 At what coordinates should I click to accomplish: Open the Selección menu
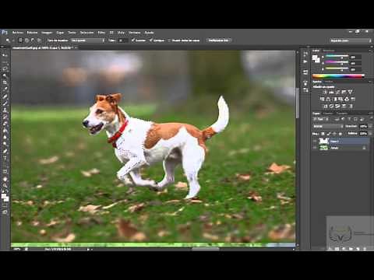point(86,33)
